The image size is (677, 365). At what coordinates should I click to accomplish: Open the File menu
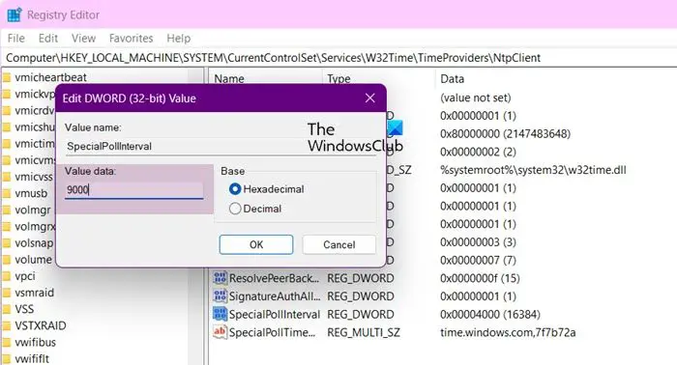point(16,39)
